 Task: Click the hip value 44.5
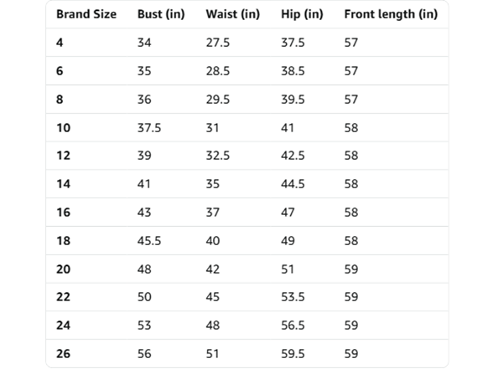(x=293, y=184)
